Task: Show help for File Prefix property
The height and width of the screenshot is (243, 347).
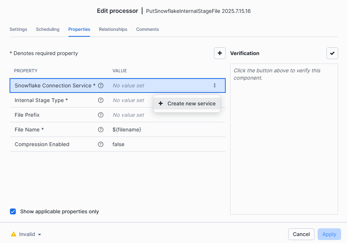Action: tap(101, 115)
